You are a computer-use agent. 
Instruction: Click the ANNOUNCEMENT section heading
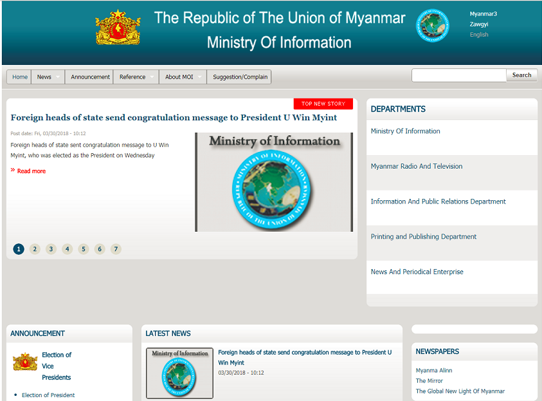37,333
